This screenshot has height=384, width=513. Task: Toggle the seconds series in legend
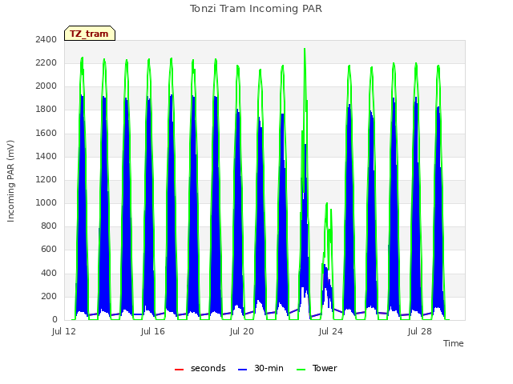(200, 368)
